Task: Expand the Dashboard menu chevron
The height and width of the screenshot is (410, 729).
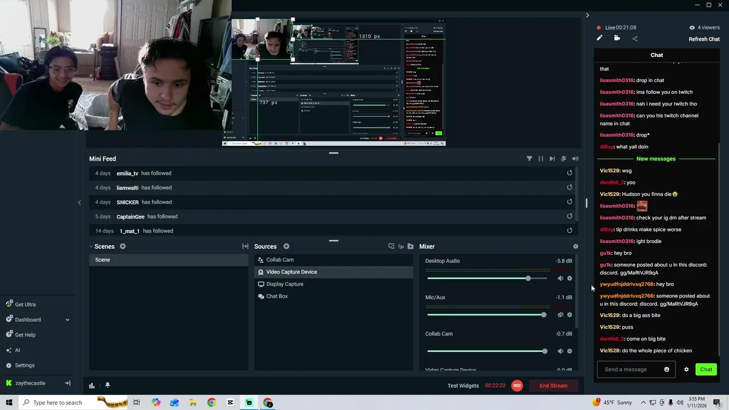Action: pyautogui.click(x=67, y=320)
